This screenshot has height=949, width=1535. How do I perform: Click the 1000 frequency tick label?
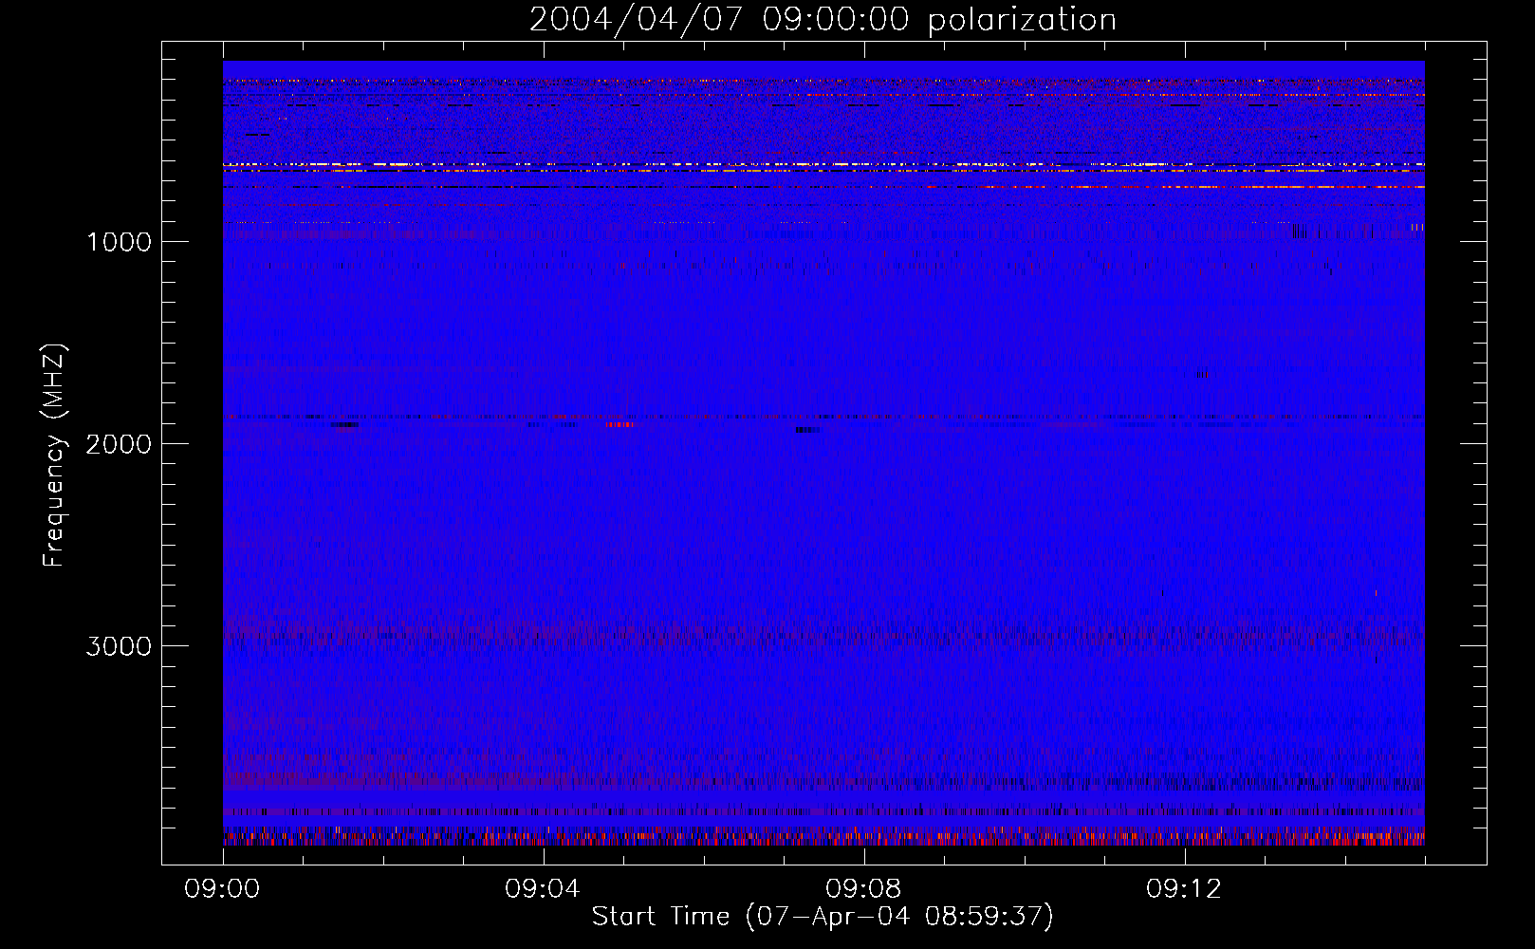(119, 242)
